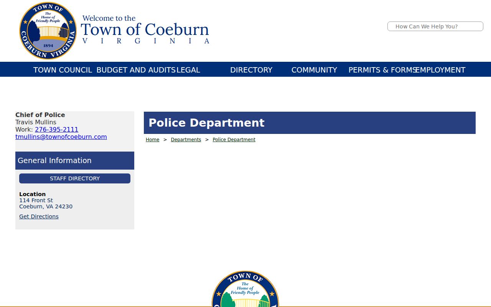Image resolution: width=491 pixels, height=307 pixels.
Task: Click the General Information section header
Action: [75, 160]
